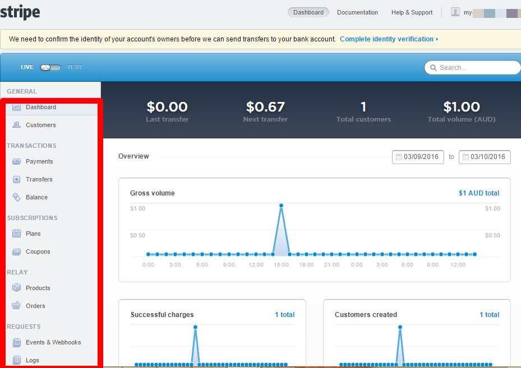Viewport: 521px width, 368px height.
Task: Click the Successful charges peak data point
Action: point(195,327)
